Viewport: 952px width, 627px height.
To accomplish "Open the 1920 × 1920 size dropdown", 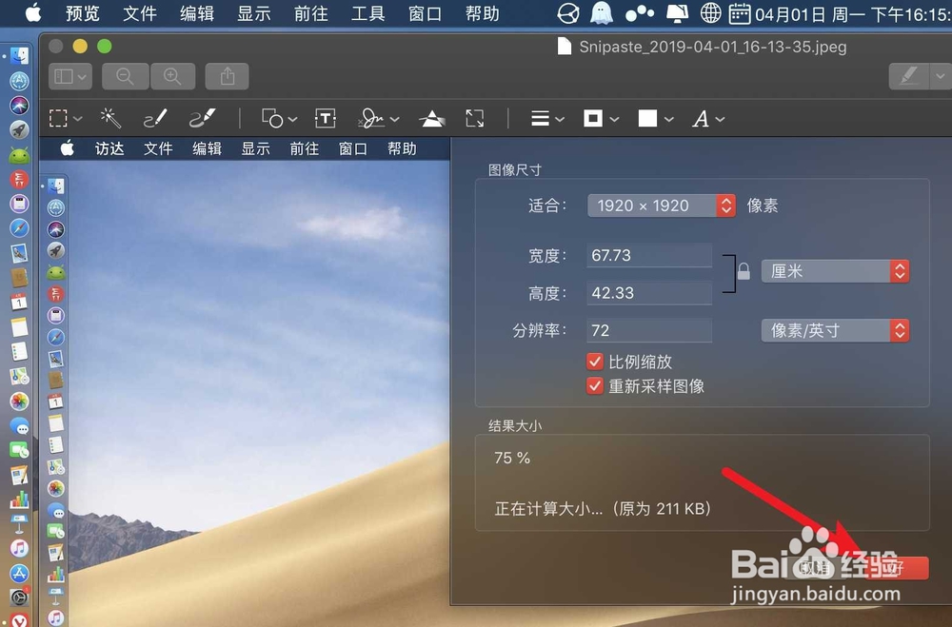I will [661, 205].
